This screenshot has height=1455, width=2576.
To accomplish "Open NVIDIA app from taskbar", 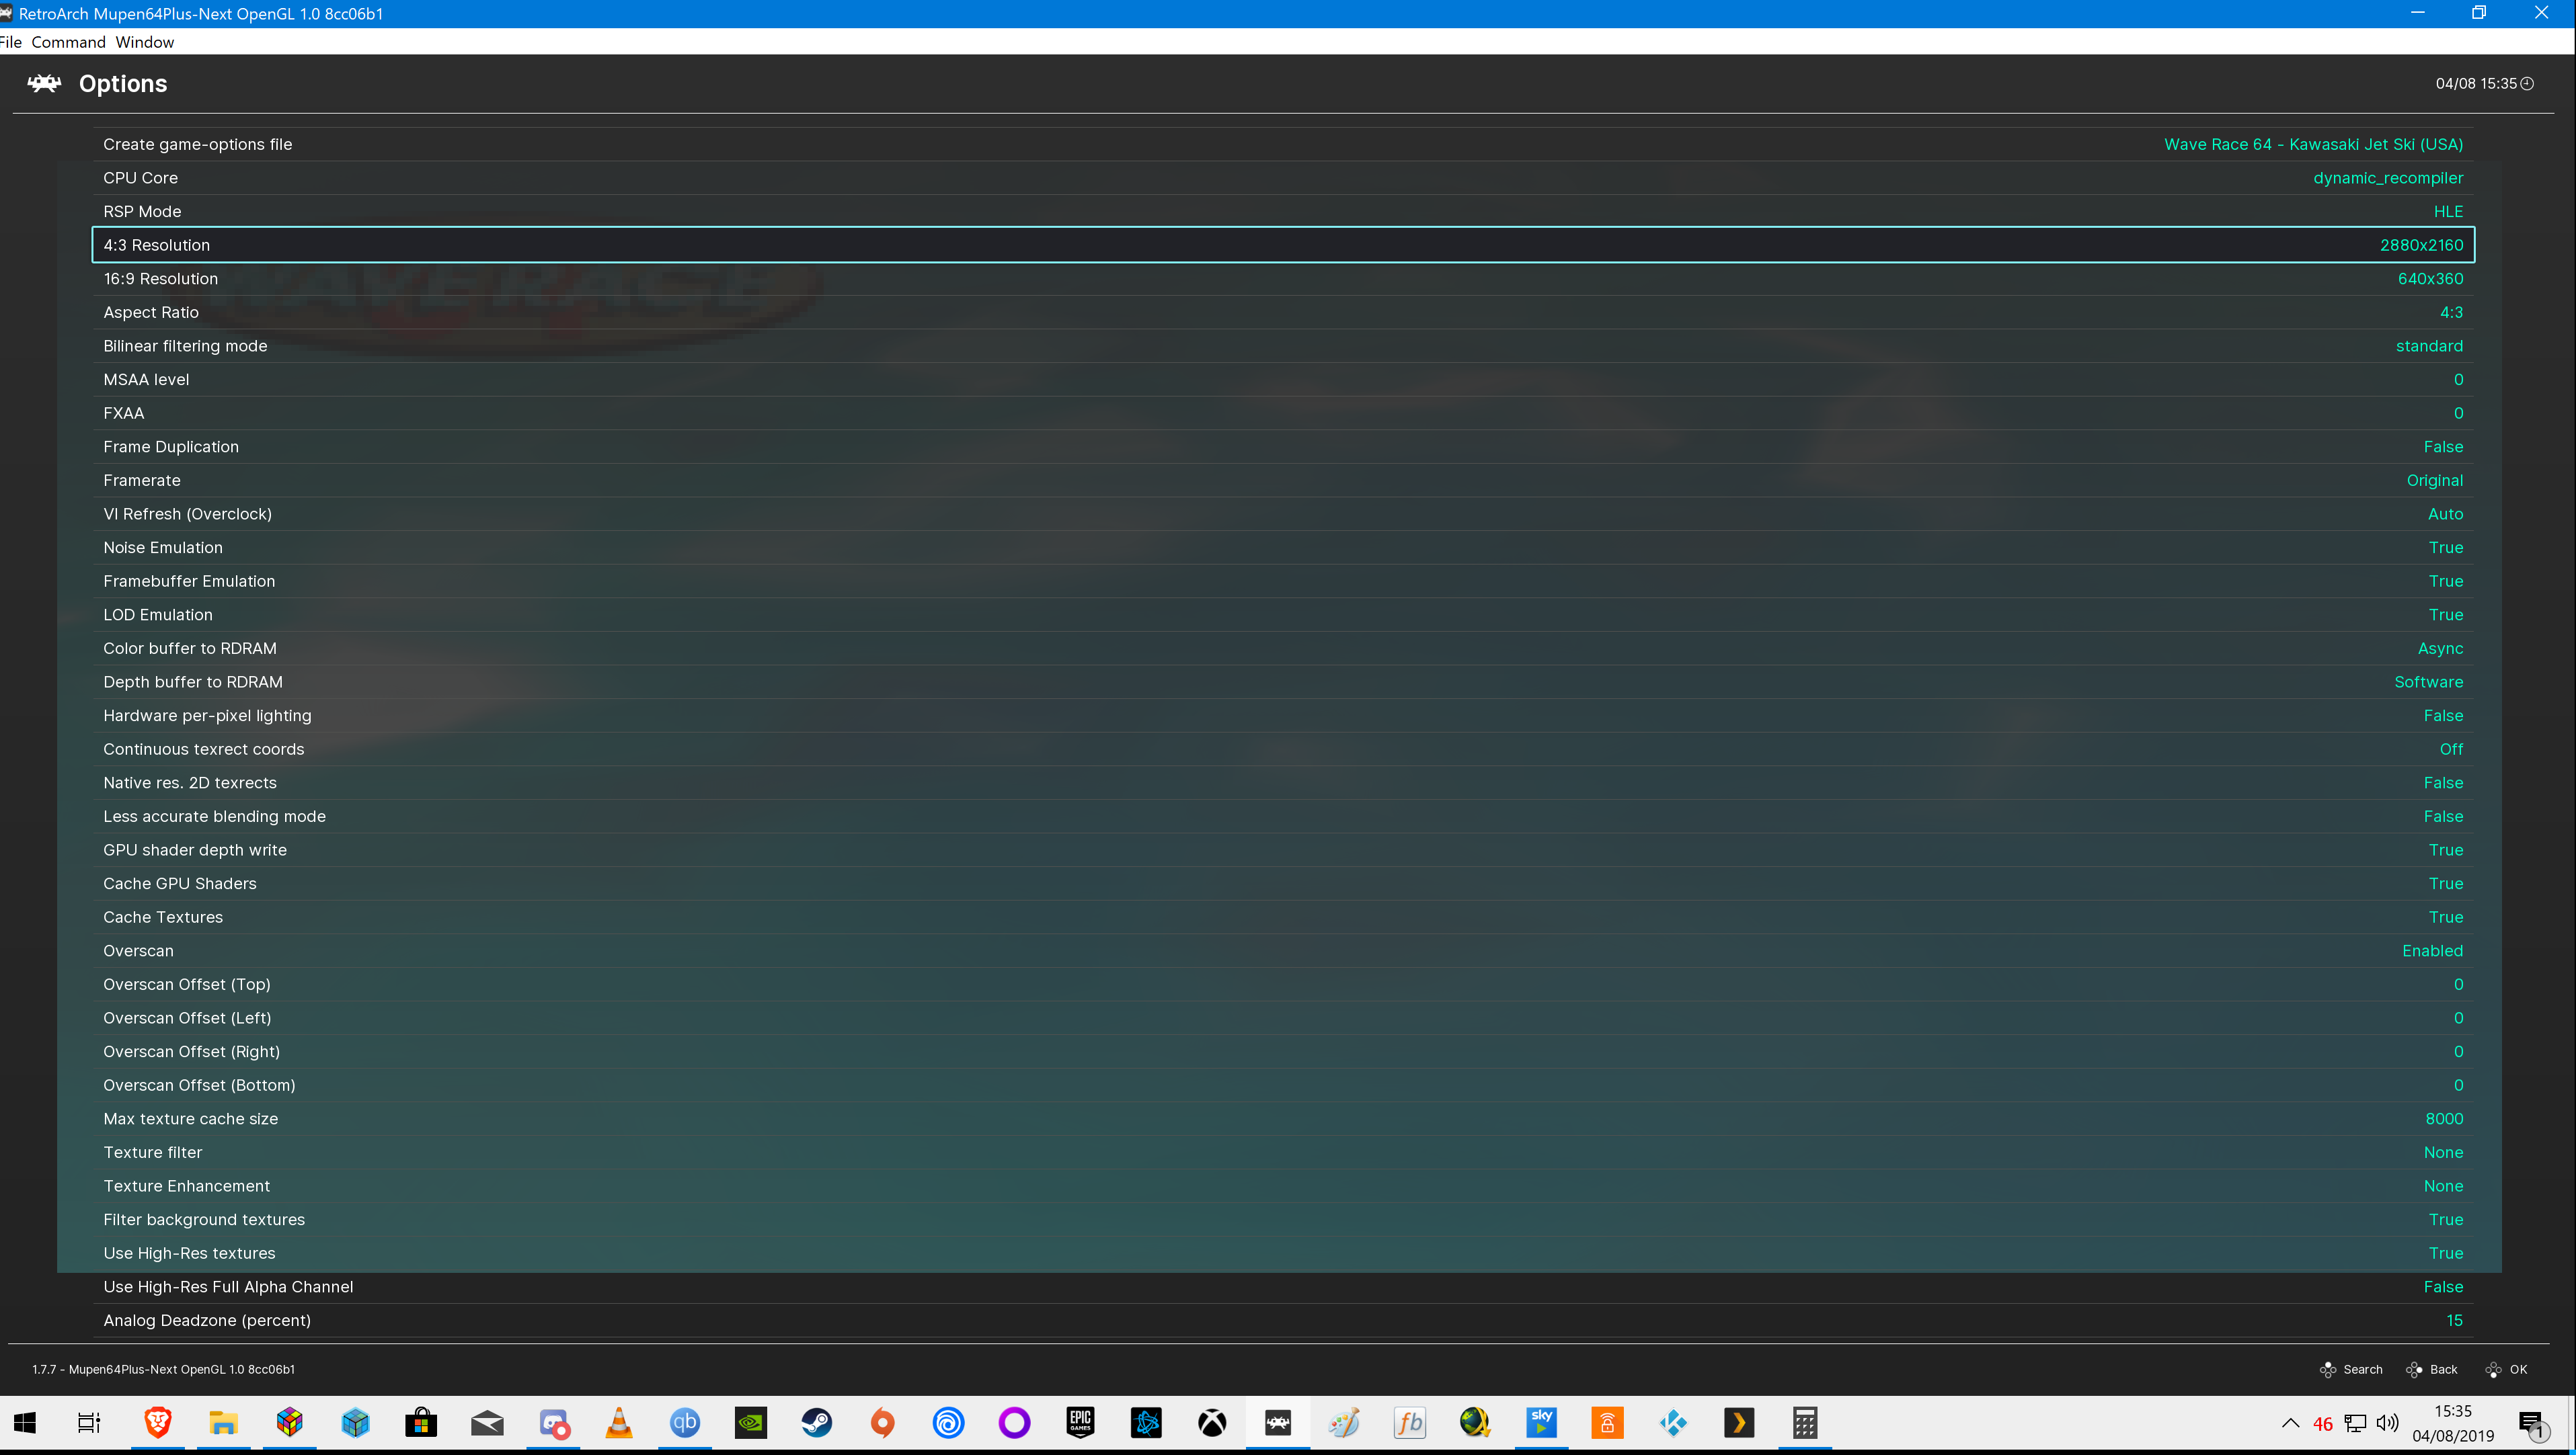I will (x=751, y=1423).
